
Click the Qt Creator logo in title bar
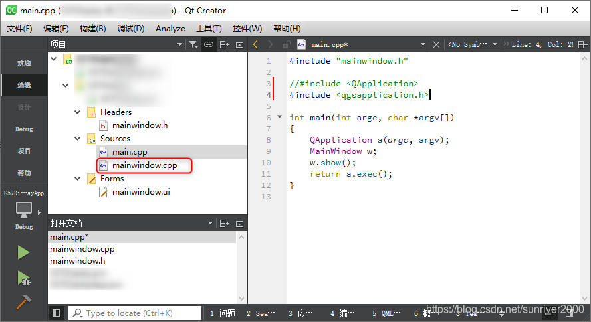(11, 10)
